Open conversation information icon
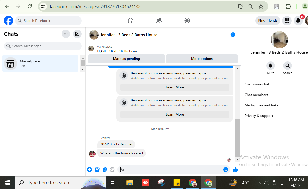The height and width of the screenshot is (189, 308). [x=233, y=35]
